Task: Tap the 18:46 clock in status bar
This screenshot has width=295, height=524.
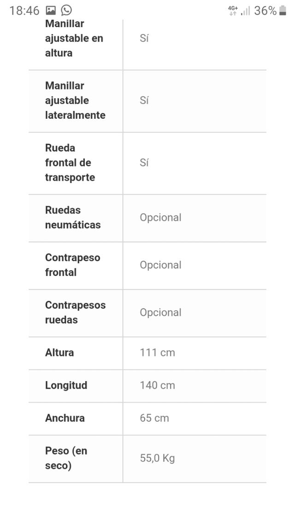Action: click(24, 11)
